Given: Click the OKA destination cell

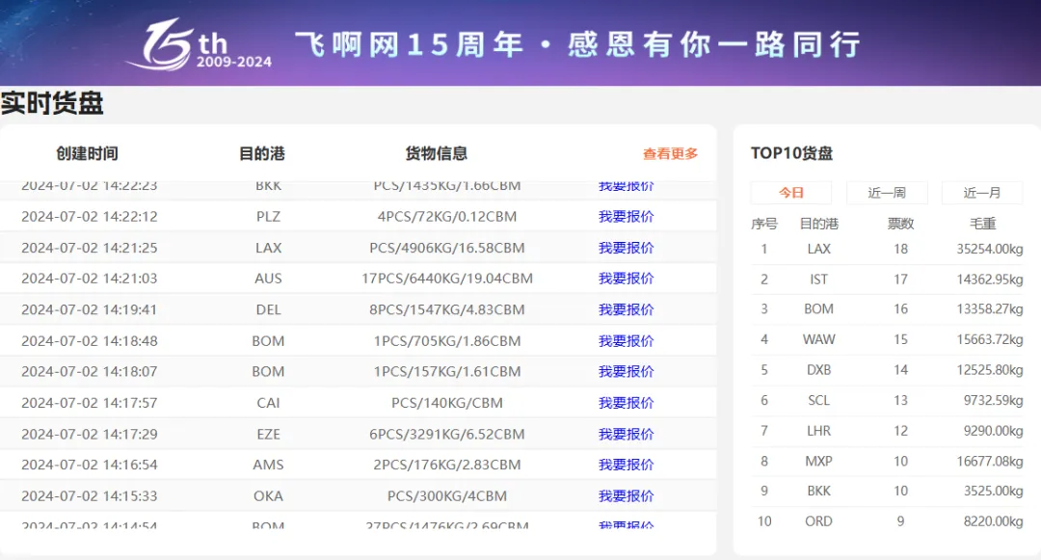Looking at the screenshot, I should 268,495.
